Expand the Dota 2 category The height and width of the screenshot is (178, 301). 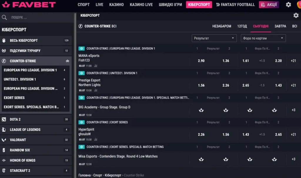pos(36,119)
